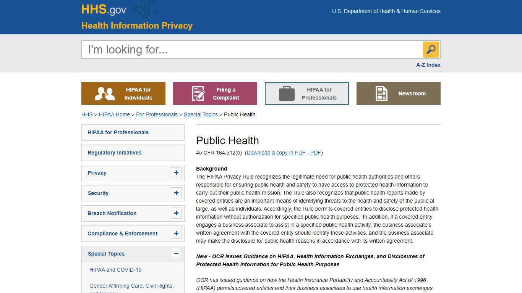Follow the Special Topics breadcrumb link
Viewport: 522px width, 293px height.
pos(201,114)
